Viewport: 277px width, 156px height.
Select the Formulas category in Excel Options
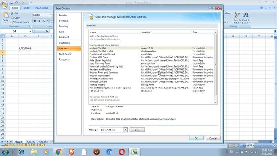69,21
